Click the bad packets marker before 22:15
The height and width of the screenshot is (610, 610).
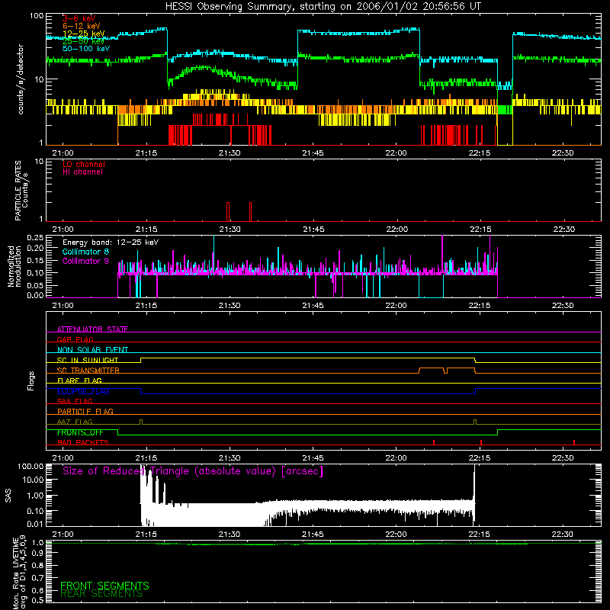tap(434, 442)
